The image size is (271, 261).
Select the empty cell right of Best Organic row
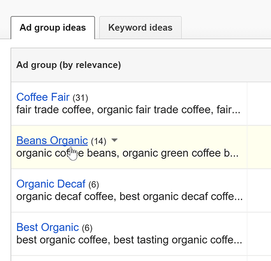pos(259,234)
